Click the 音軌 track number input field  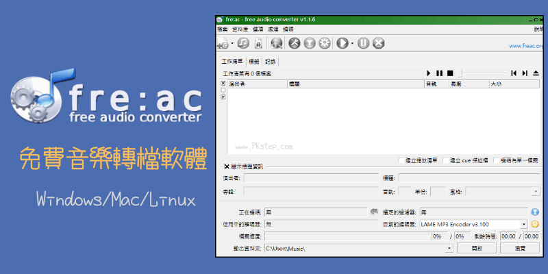pyautogui.click(x=405, y=192)
